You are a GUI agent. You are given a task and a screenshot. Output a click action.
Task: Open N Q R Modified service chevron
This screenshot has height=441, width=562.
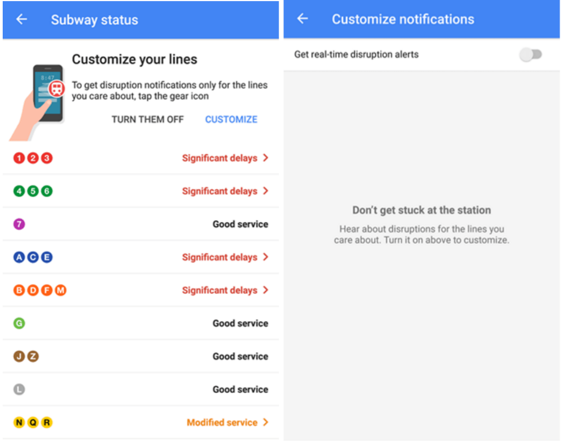pos(266,423)
